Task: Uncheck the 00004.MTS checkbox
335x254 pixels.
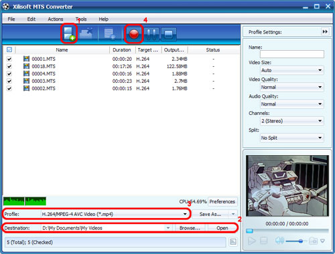Action: point(9,74)
